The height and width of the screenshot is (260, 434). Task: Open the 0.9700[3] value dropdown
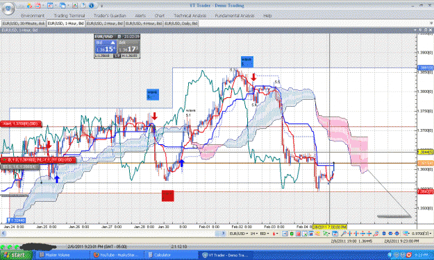click(x=422, y=234)
